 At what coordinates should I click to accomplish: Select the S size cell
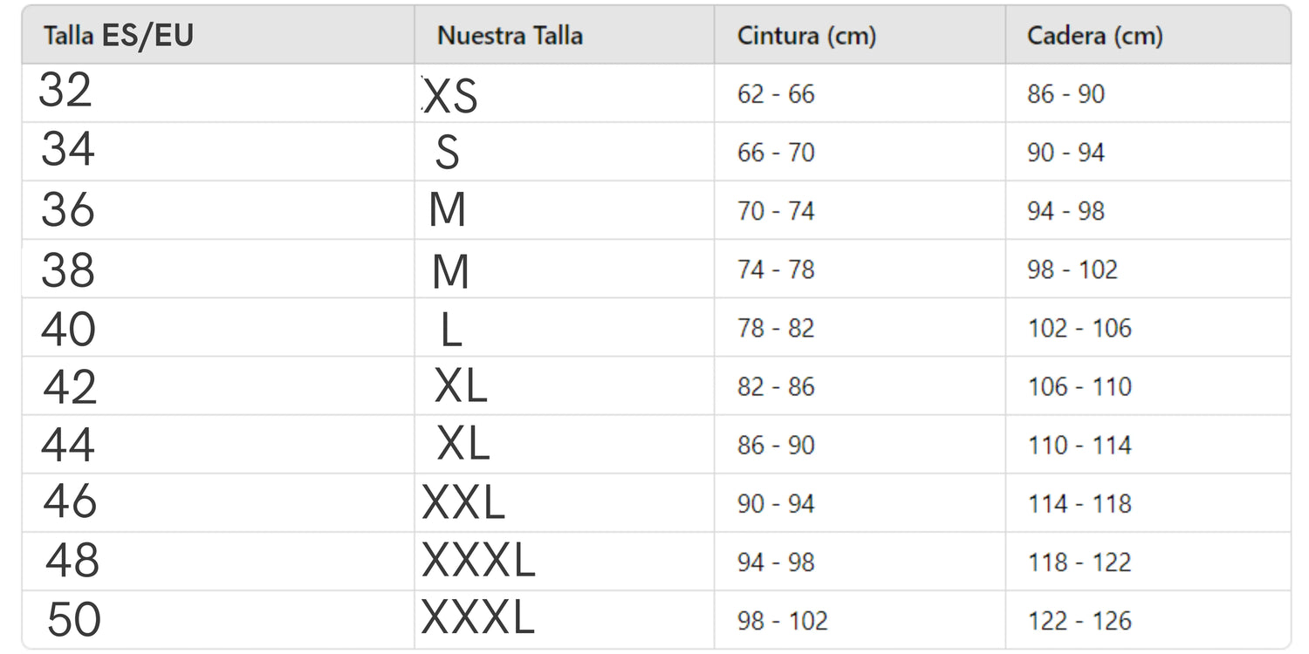click(447, 153)
